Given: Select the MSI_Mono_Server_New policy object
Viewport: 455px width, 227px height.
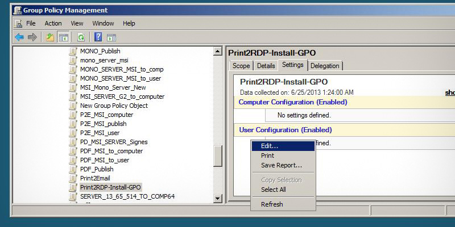Looking at the screenshot, I should pyautogui.click(x=113, y=87).
